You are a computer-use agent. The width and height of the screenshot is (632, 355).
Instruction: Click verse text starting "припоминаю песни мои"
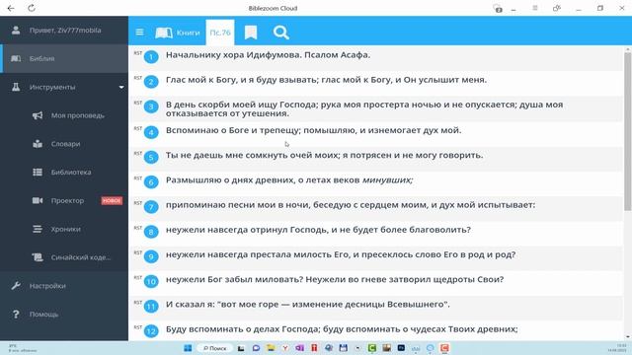coord(351,205)
